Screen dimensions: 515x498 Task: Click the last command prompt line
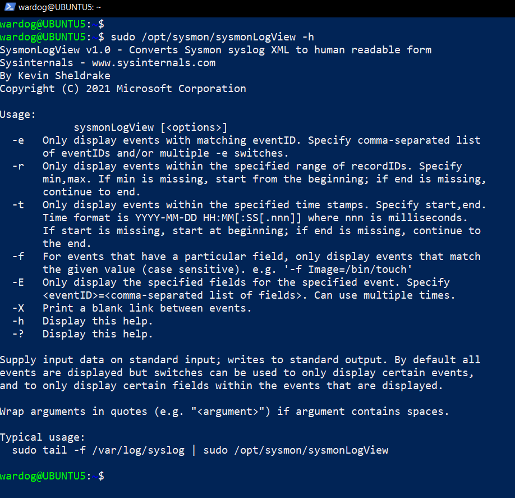coord(52,476)
